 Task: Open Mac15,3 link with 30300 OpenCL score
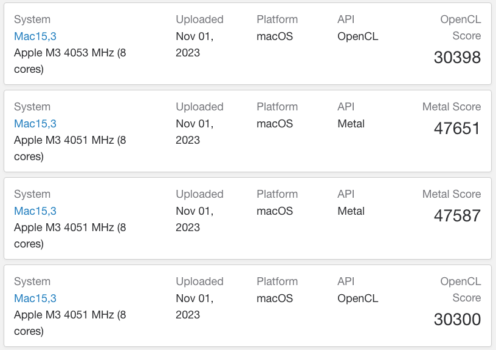coord(35,298)
